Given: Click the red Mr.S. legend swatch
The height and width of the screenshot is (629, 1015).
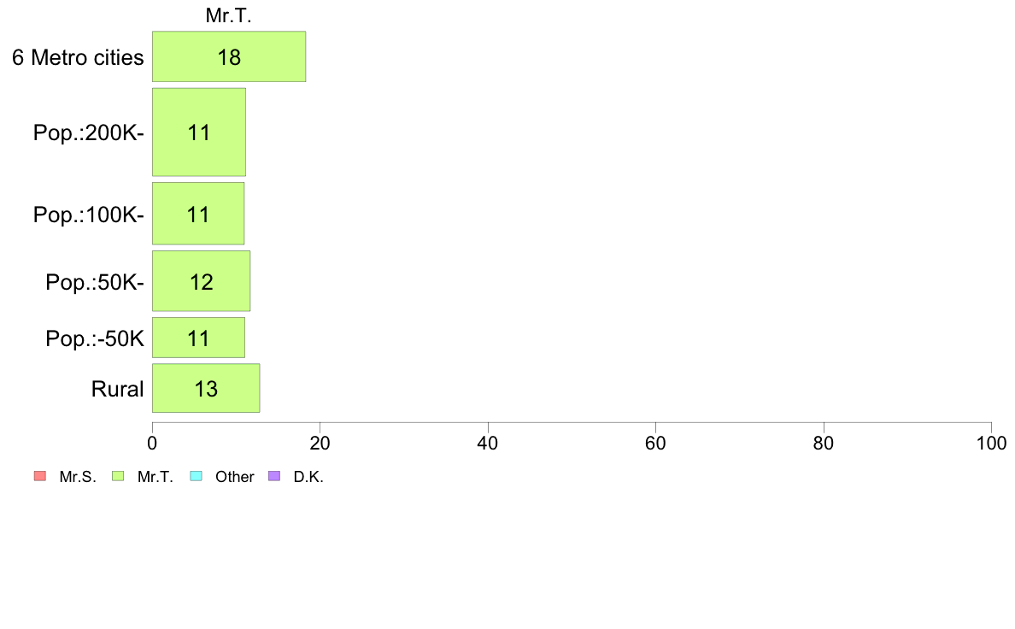Looking at the screenshot, I should [x=39, y=476].
